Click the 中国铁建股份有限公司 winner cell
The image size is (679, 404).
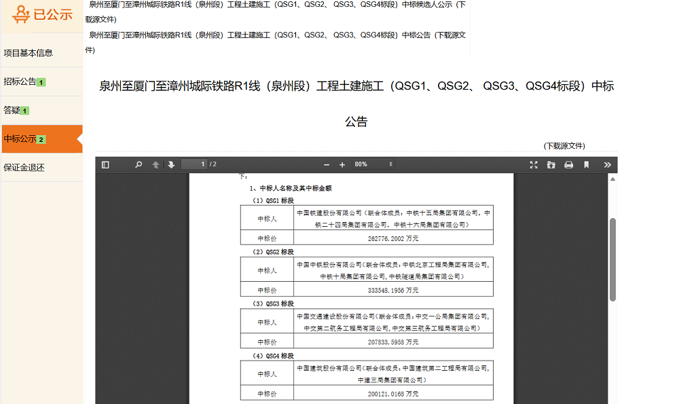tap(393, 219)
